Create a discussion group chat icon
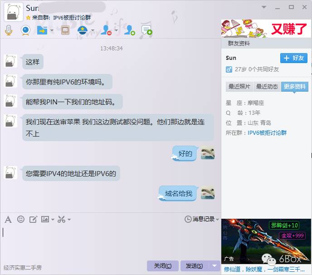Screen dimensions: 312x275 (146, 30)
